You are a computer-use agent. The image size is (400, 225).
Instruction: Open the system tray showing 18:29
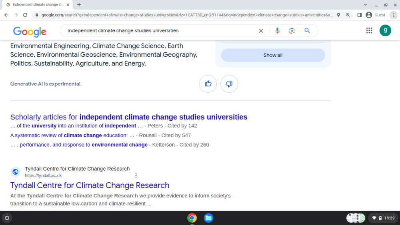pyautogui.click(x=383, y=218)
